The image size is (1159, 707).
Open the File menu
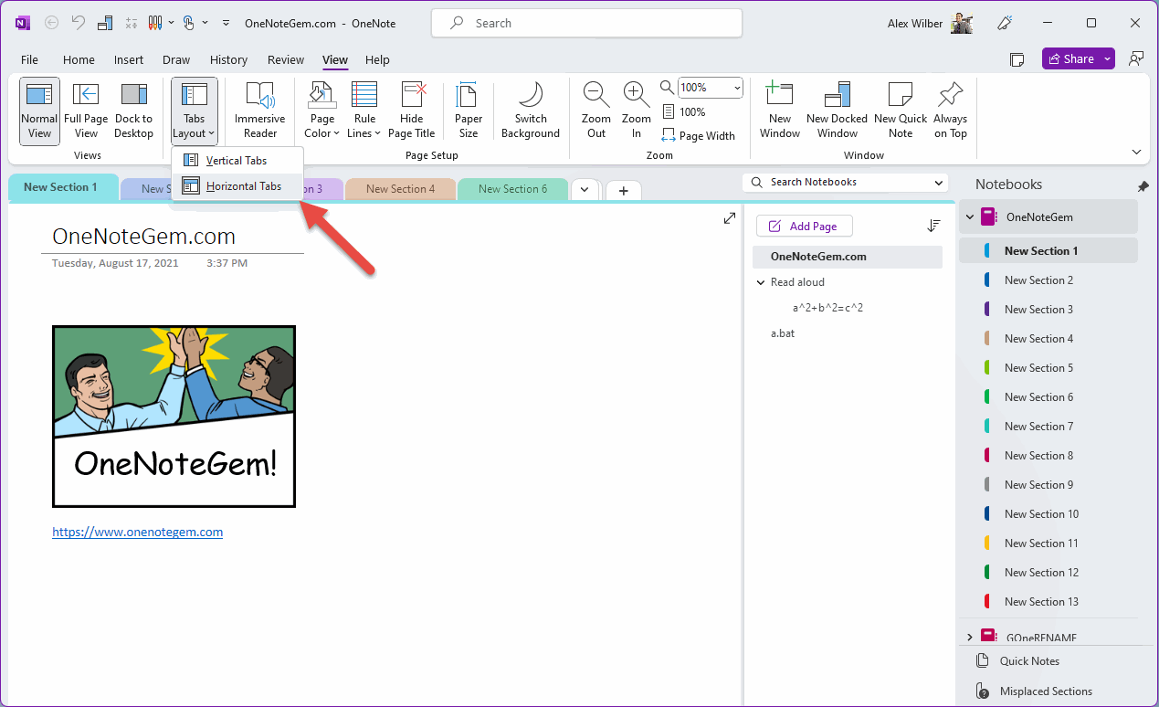[x=29, y=59]
